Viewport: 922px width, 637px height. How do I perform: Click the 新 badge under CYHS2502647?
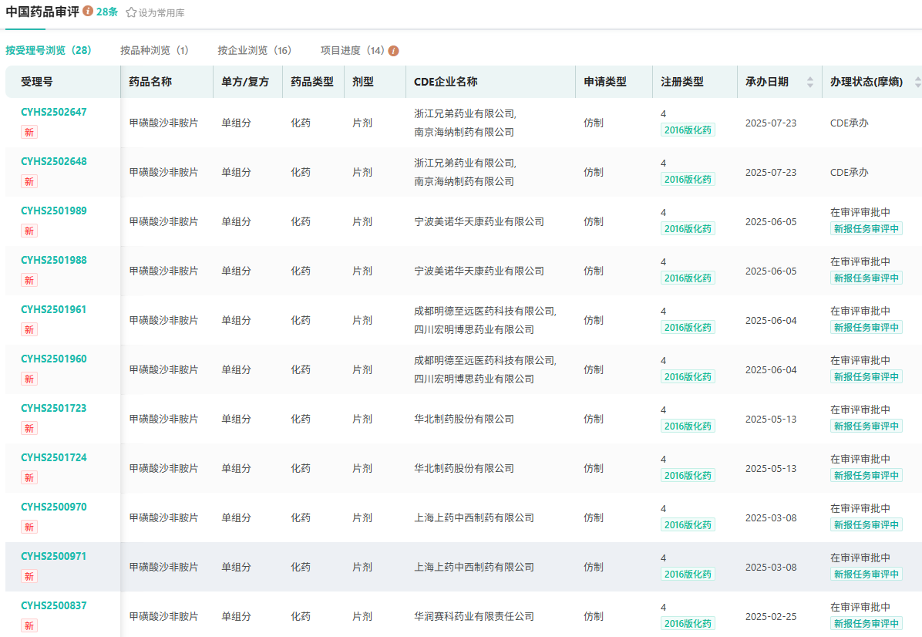point(29,132)
